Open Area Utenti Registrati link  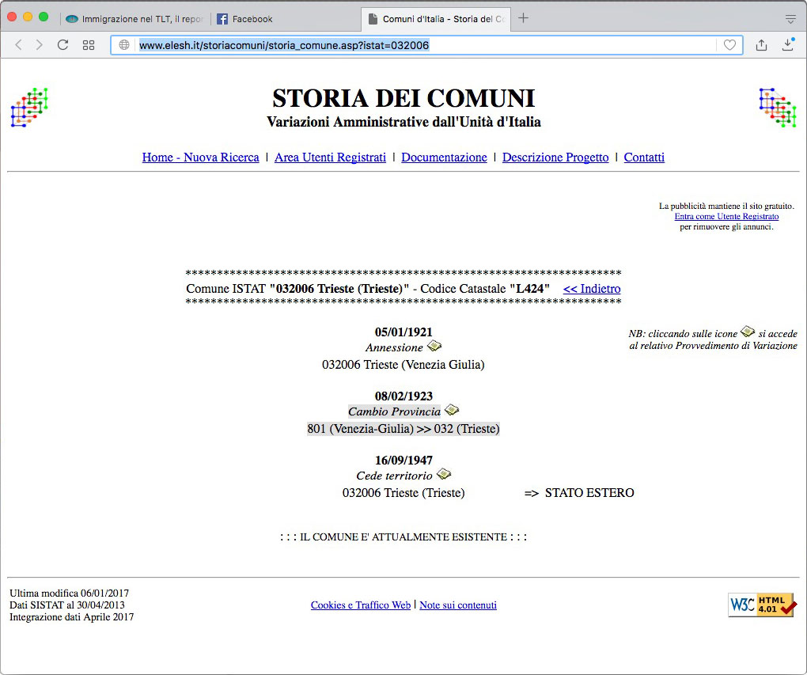coord(330,157)
